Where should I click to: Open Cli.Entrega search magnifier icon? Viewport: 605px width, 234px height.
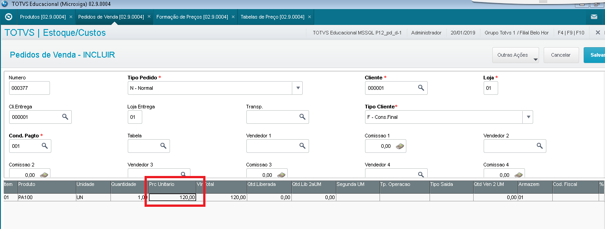(65, 117)
